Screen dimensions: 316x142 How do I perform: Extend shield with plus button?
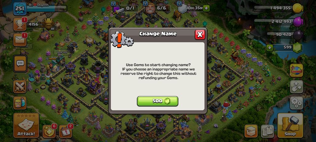206,8
